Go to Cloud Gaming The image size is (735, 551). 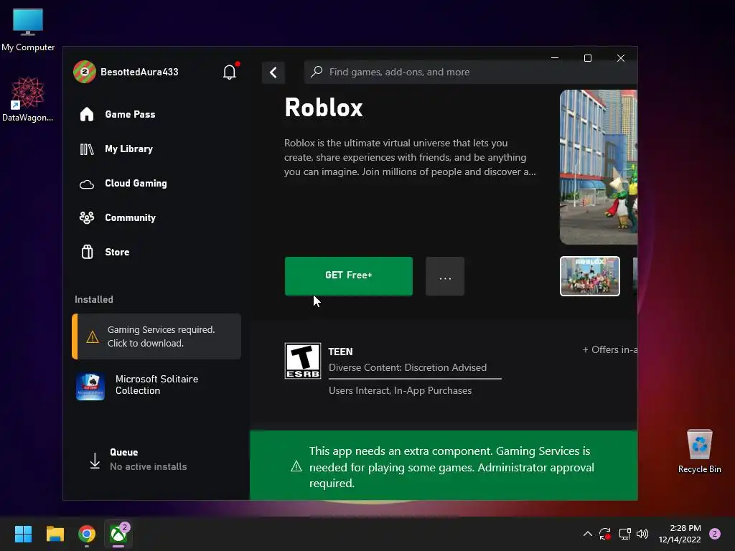pyautogui.click(x=123, y=183)
